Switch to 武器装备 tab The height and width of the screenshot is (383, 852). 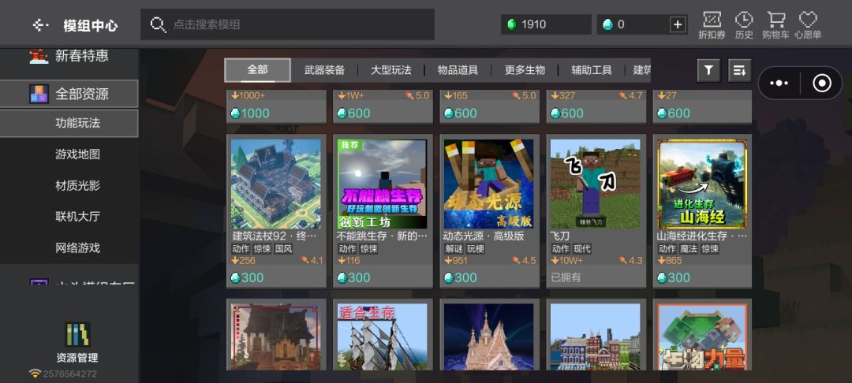coord(324,70)
